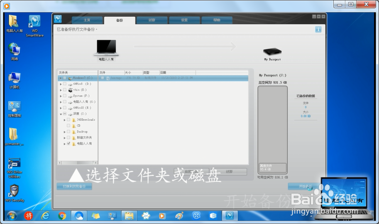Click the 开始备份 button
This screenshot has width=379, height=224.
pyautogui.click(x=305, y=186)
